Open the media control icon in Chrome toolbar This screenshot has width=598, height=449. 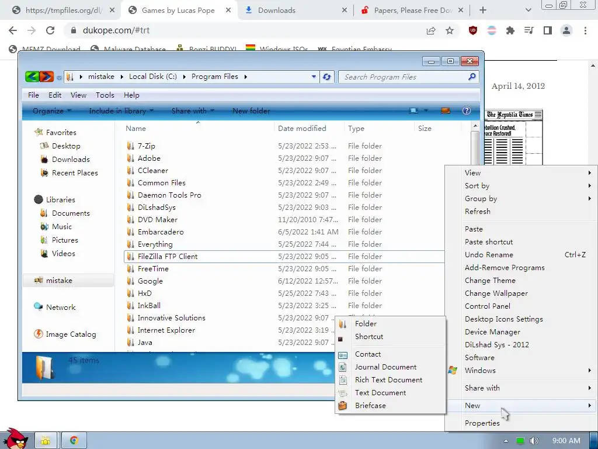coord(529,30)
